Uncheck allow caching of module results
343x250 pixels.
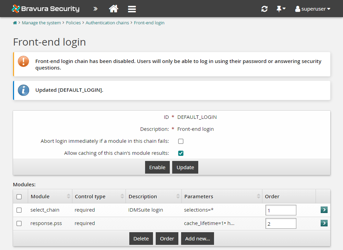(181, 153)
